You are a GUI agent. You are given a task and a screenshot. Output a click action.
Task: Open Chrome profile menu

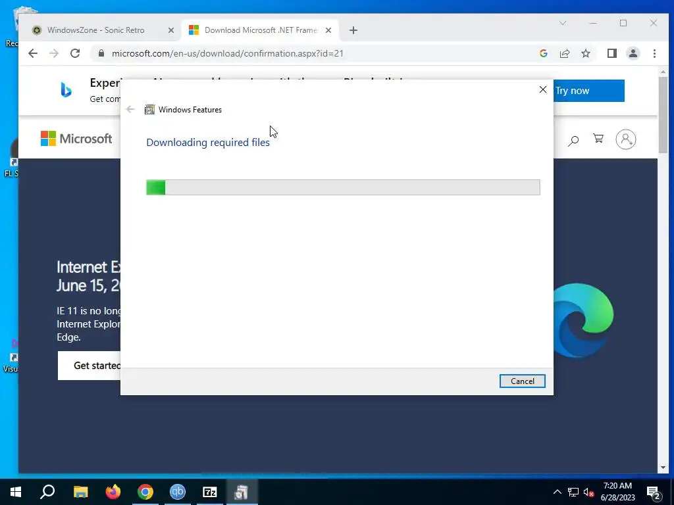tap(633, 53)
